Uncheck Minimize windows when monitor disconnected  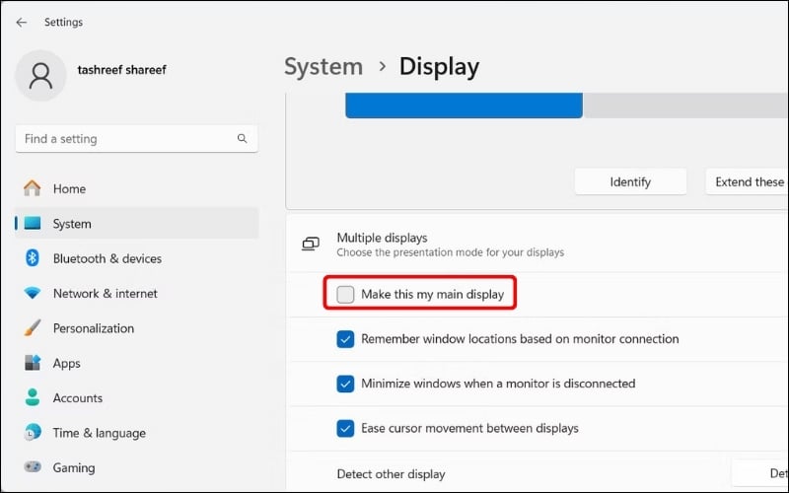(345, 384)
